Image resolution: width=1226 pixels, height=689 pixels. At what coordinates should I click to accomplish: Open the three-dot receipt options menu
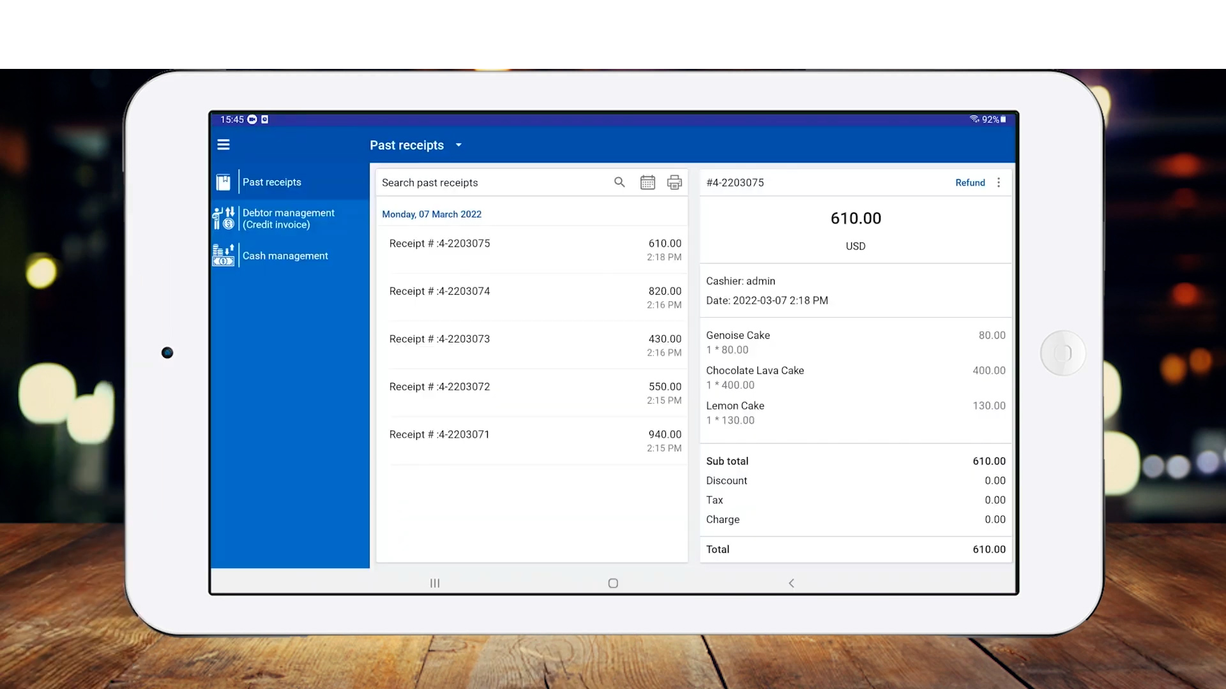[x=999, y=182]
